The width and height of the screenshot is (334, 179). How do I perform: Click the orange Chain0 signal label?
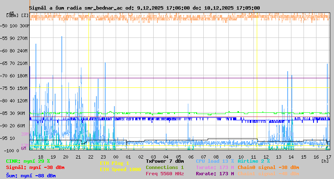pyautogui.click(x=268, y=167)
